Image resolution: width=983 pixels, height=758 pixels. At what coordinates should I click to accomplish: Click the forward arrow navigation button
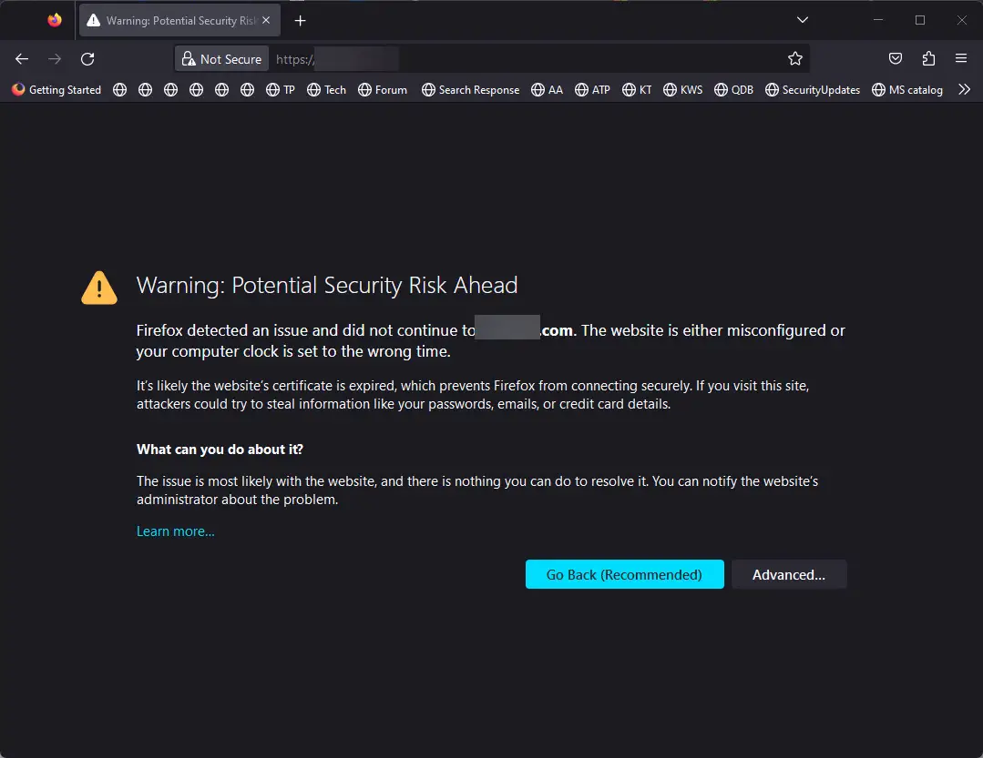click(x=55, y=59)
